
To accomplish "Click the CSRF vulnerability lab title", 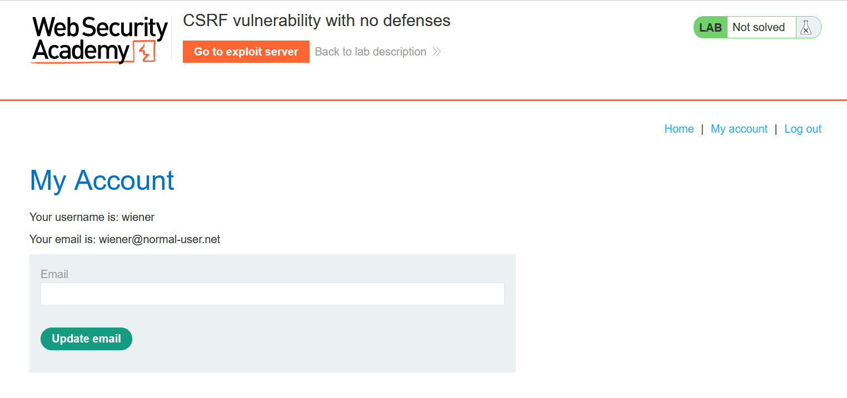I will click(316, 21).
